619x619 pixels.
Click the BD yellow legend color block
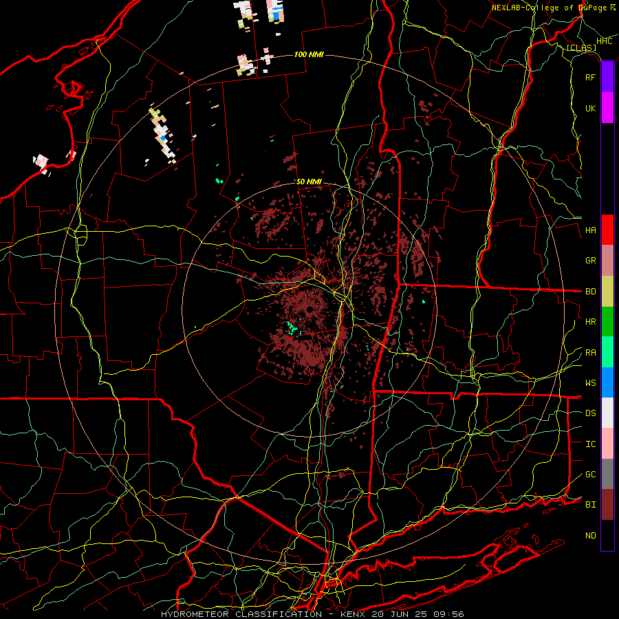(x=607, y=291)
